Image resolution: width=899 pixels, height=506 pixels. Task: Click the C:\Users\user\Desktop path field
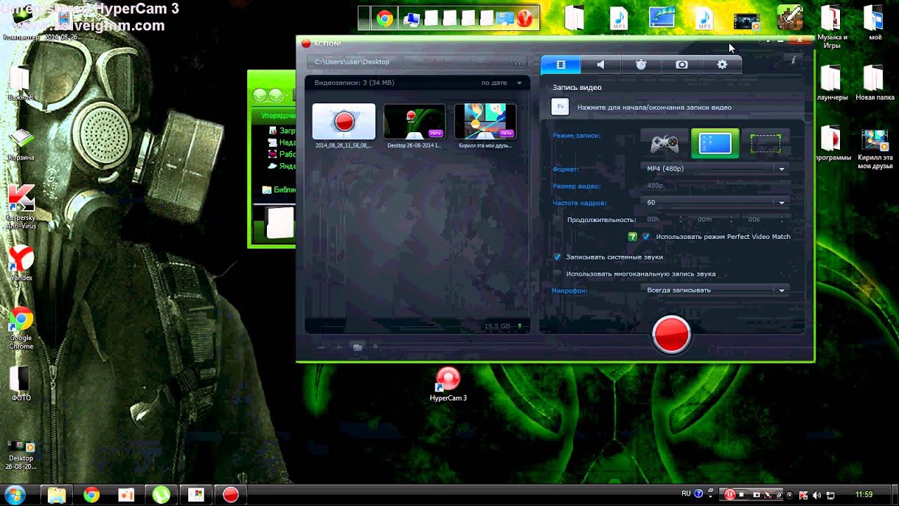coord(411,62)
